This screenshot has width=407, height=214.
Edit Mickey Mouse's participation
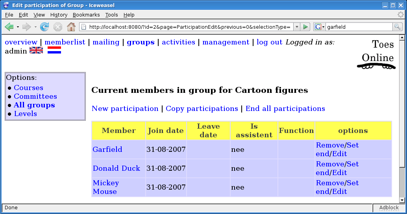340,192
